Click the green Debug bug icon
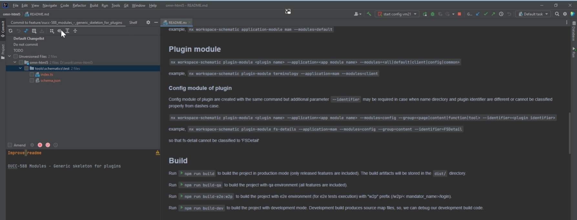577x220 pixels. click(x=432, y=14)
